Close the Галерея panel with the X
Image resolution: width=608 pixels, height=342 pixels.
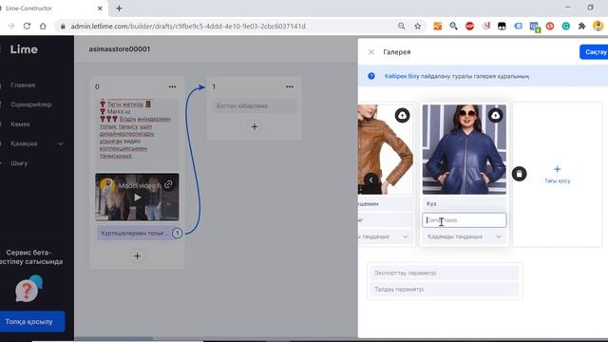[371, 52]
